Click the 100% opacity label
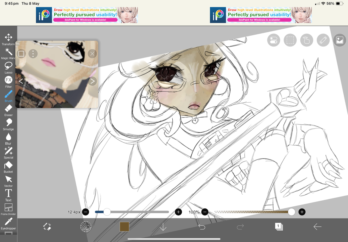The height and width of the screenshot is (242, 348). [x=194, y=212]
